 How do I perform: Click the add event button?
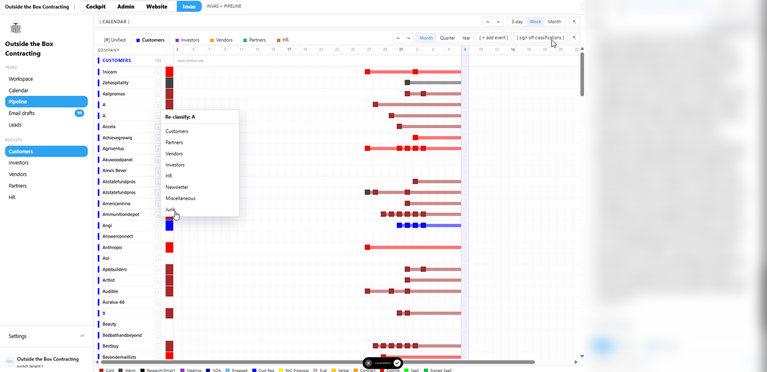point(494,38)
